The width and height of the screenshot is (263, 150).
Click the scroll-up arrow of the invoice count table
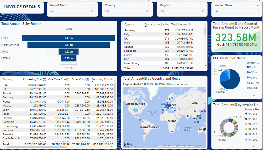[x=205, y=25]
